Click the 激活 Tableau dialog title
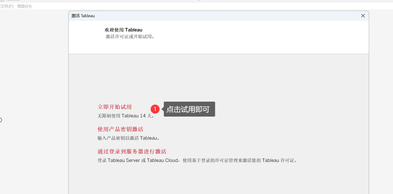This screenshot has width=393, height=194. pos(83,16)
